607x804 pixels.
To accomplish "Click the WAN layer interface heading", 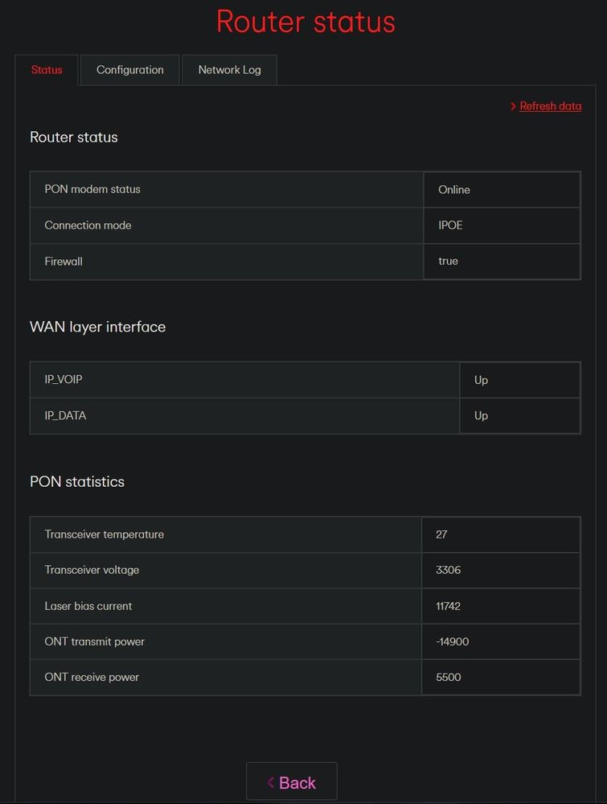I will [x=98, y=327].
